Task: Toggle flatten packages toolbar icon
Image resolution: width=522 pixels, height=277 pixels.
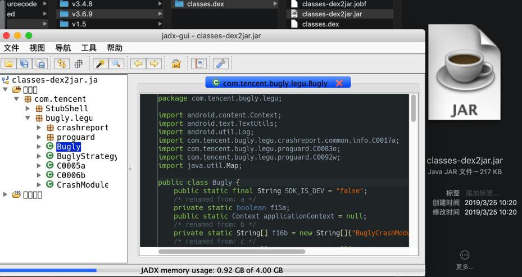Action: [x=78, y=63]
